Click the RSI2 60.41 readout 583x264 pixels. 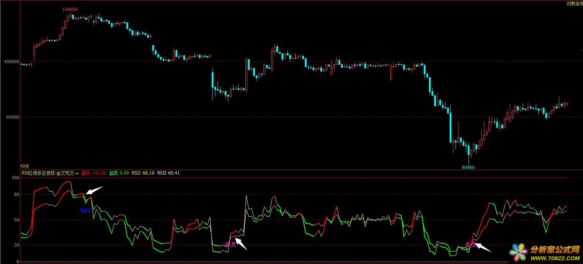coord(168,173)
